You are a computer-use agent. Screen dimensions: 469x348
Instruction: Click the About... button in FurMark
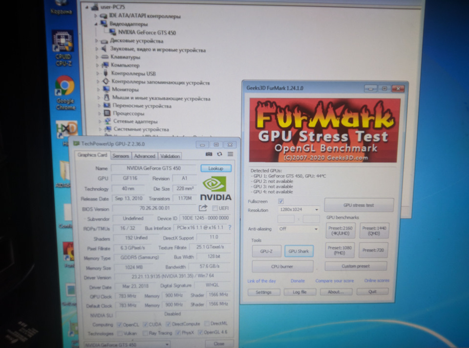pyautogui.click(x=336, y=292)
